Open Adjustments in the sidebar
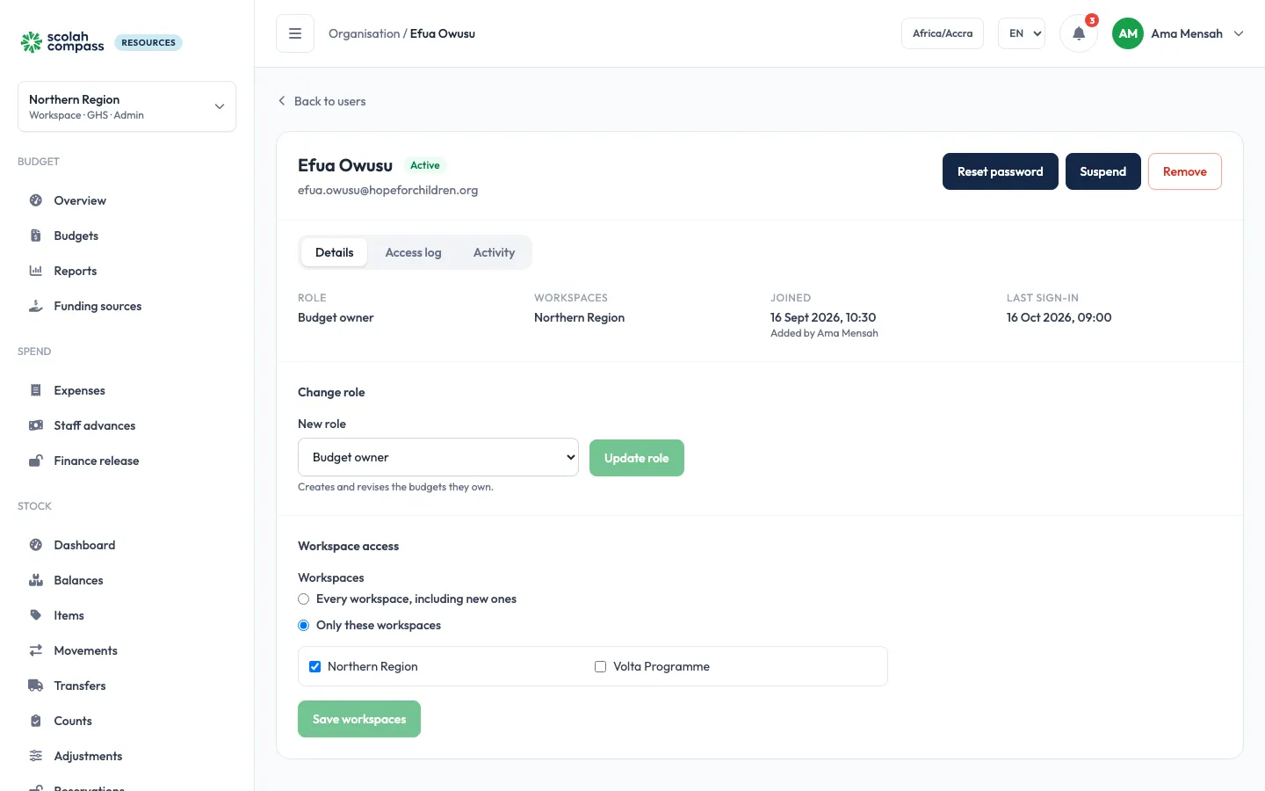1265x791 pixels. (x=126, y=756)
